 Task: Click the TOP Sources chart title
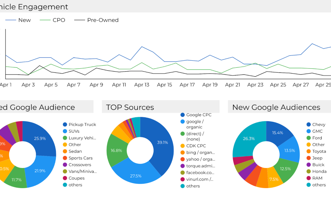[x=130, y=107]
